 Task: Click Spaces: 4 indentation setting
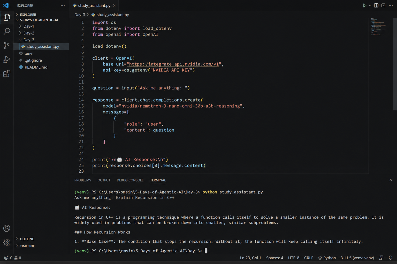(274, 258)
